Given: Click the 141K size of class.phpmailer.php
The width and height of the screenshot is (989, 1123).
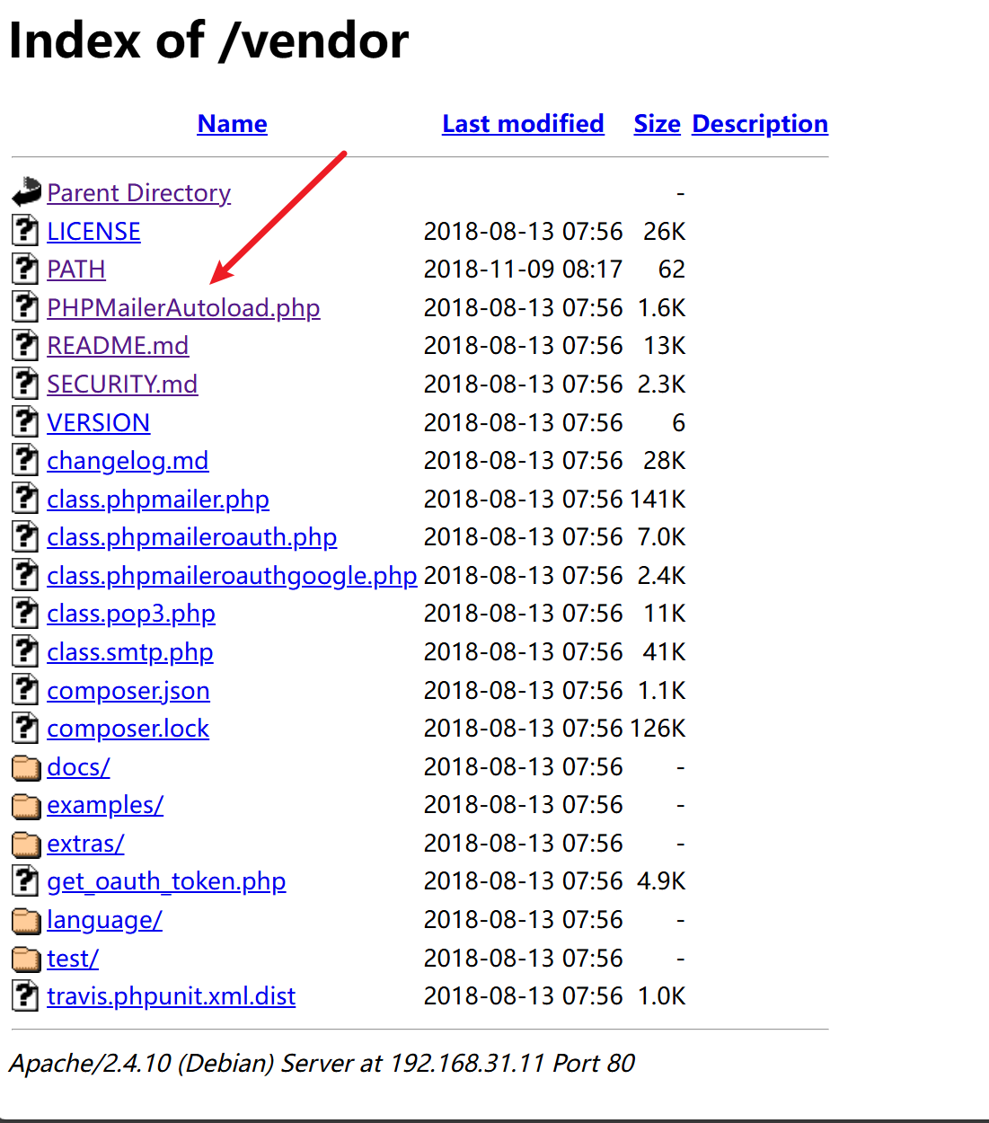Looking at the screenshot, I should coord(658,499).
